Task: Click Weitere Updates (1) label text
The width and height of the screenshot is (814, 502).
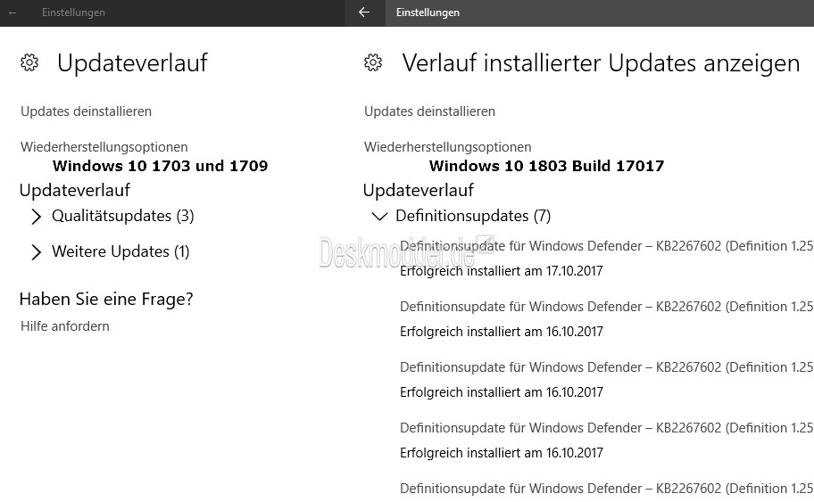Action: (120, 251)
